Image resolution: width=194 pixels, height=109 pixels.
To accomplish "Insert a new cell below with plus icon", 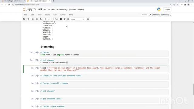I will [x=28, y=19].
